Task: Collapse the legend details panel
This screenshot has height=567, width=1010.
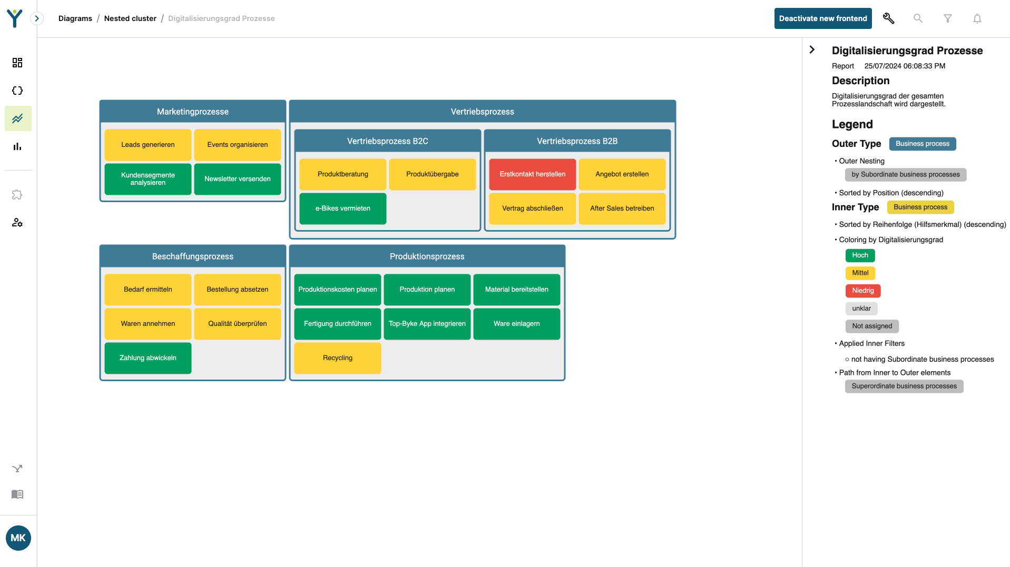Action: [x=812, y=49]
